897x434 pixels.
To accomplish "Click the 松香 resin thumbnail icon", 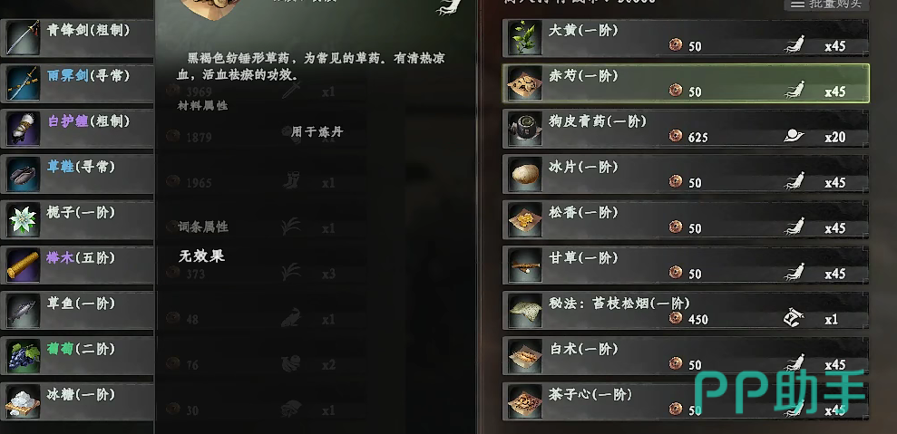I will pyautogui.click(x=524, y=220).
